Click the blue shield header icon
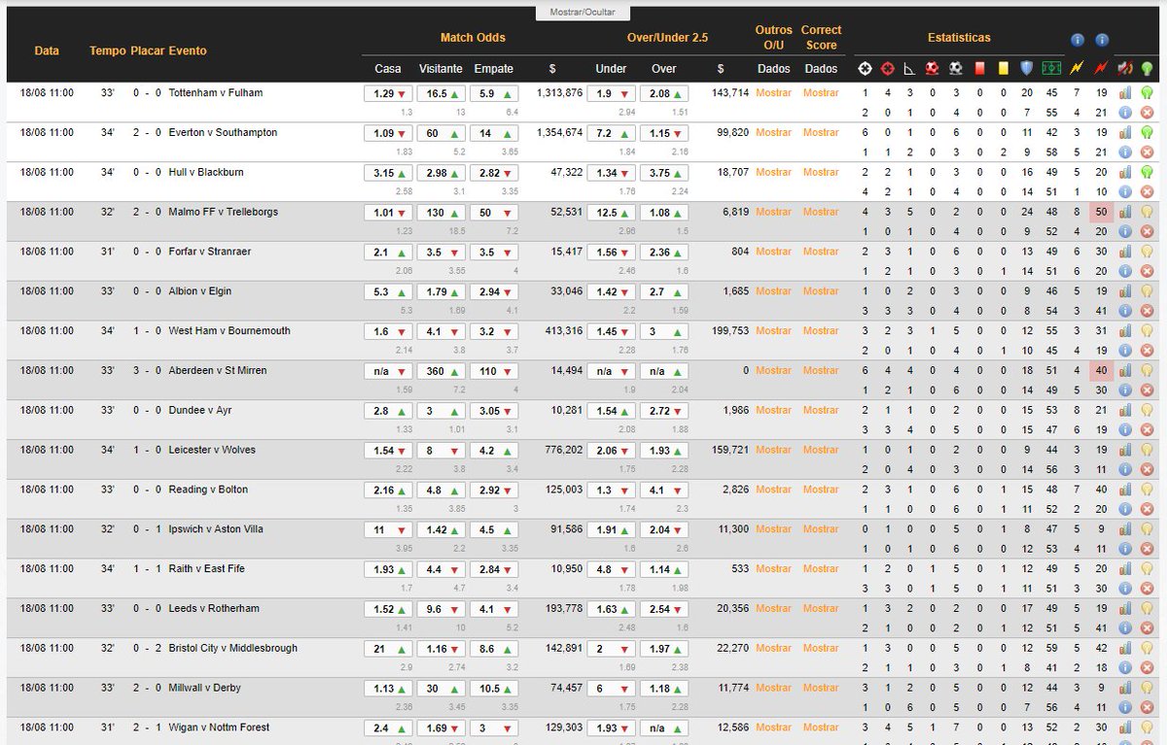1167x745 pixels. click(1026, 69)
